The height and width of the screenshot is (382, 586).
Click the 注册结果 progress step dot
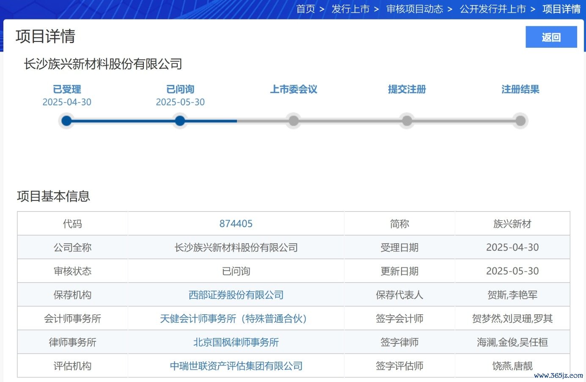coord(520,121)
